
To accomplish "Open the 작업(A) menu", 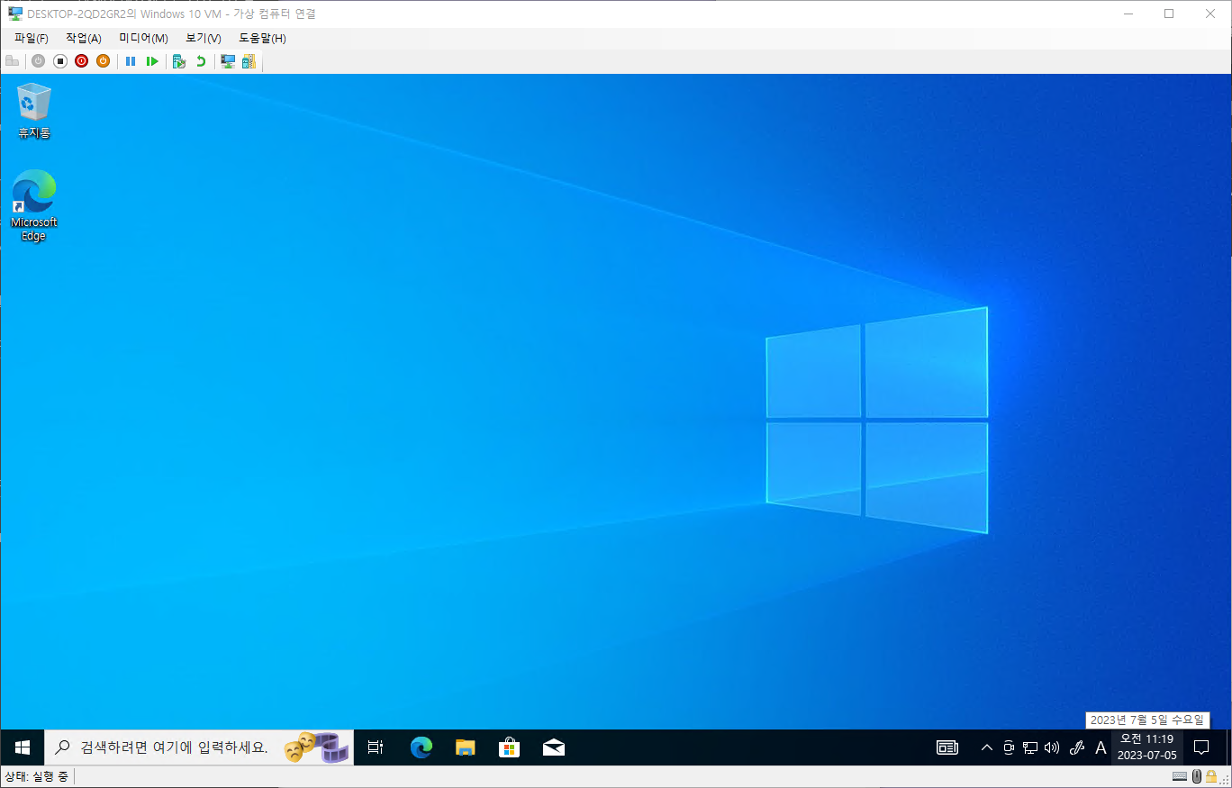I will [x=84, y=38].
